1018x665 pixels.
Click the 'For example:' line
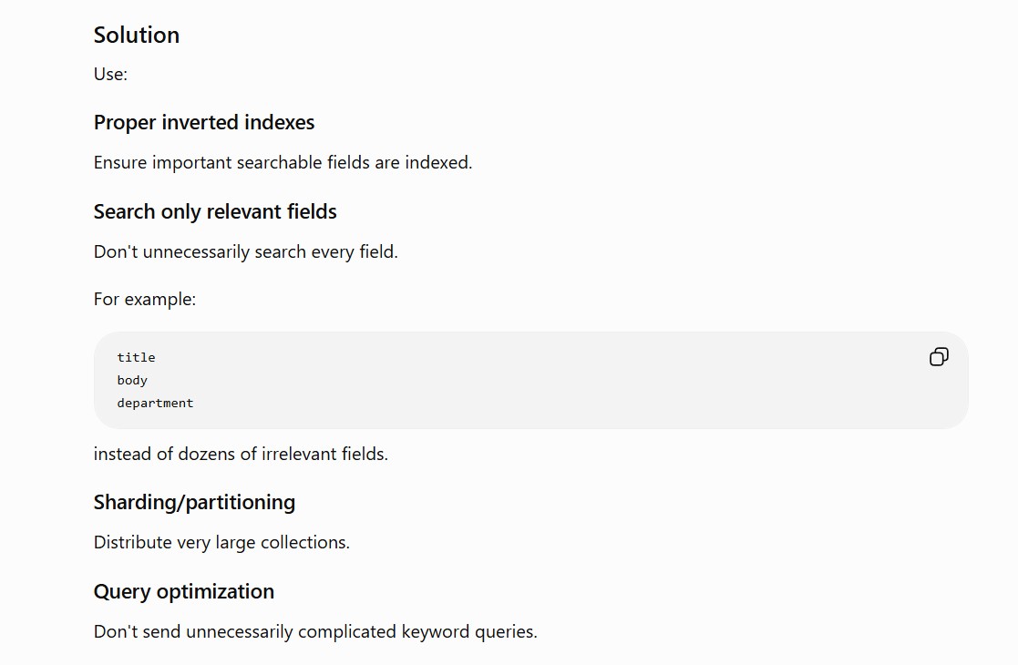click(x=145, y=299)
